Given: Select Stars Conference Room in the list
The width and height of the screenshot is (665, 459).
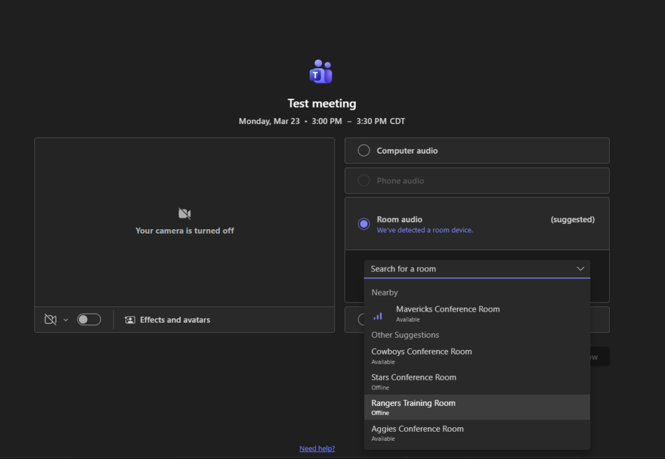Looking at the screenshot, I should pyautogui.click(x=414, y=381).
